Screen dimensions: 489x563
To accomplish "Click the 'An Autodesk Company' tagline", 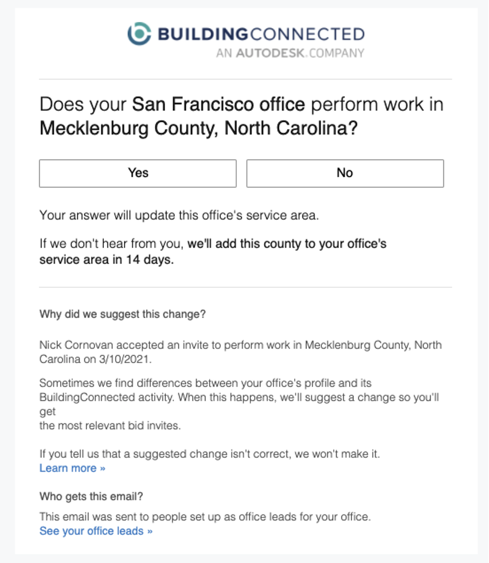I will click(x=289, y=53).
